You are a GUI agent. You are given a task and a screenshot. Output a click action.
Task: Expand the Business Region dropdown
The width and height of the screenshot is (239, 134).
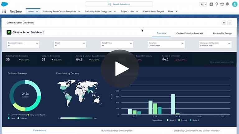click(x=23, y=44)
